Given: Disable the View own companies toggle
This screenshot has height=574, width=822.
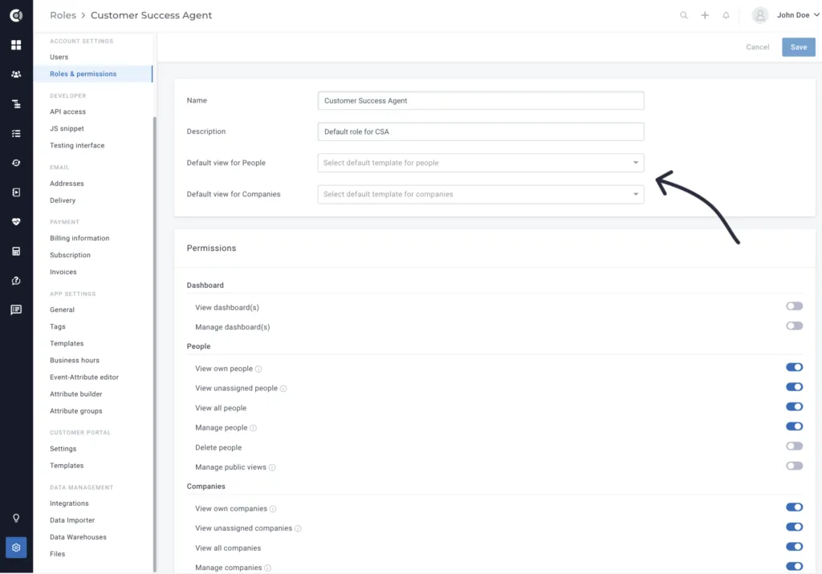Looking at the screenshot, I should [x=794, y=507].
